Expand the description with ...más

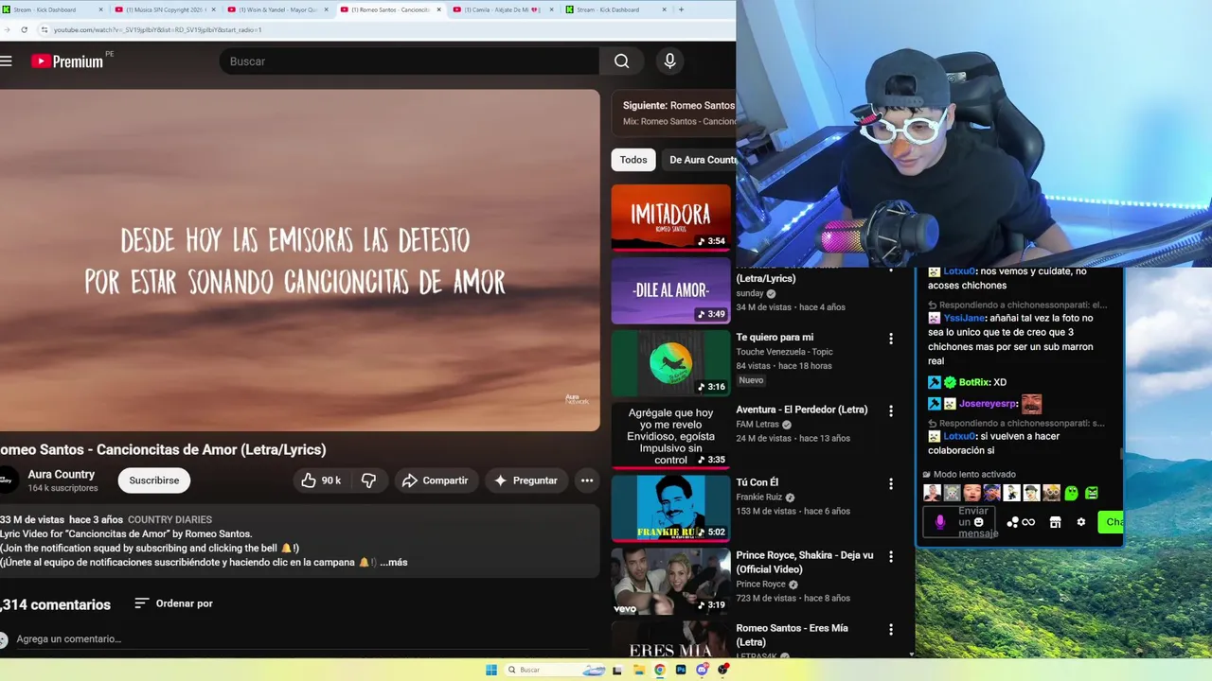tap(393, 562)
